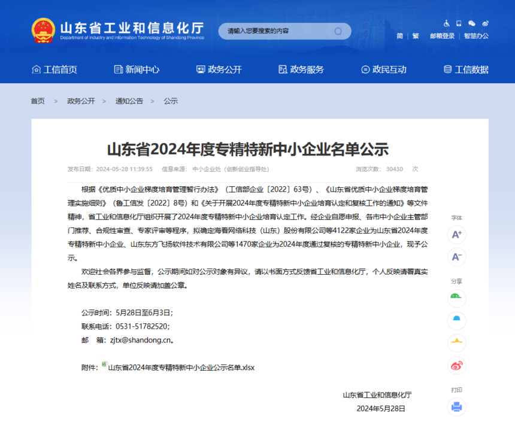Share via green WeChat share icon
Viewport: 515px width, 431px height.
coord(456,298)
